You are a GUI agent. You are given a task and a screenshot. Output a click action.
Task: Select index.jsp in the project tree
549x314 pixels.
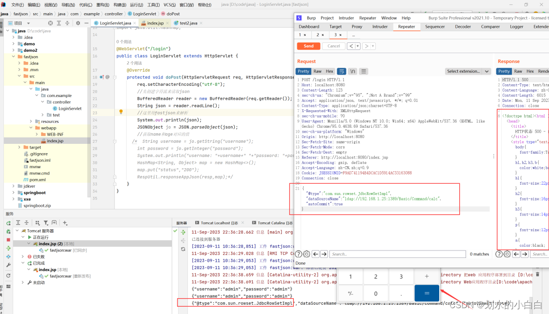55,141
